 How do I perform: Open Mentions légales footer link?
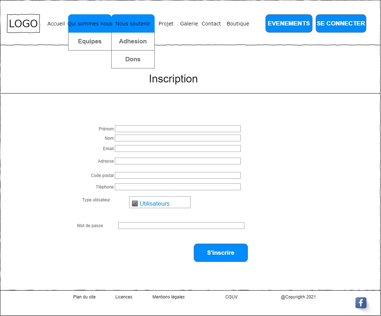pos(168,297)
